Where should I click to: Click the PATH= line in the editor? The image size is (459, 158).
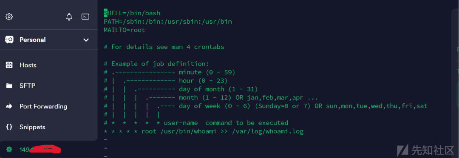click(x=168, y=22)
